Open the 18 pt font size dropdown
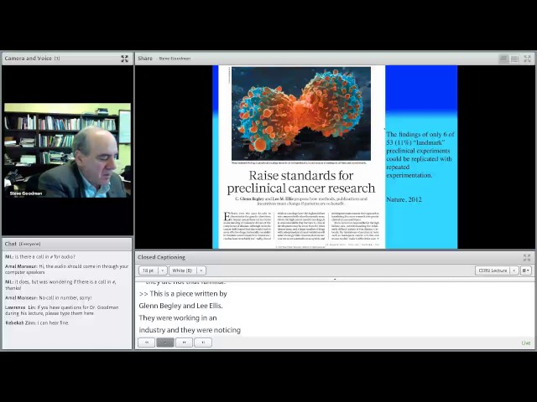This screenshot has width=537, height=402. (x=153, y=271)
